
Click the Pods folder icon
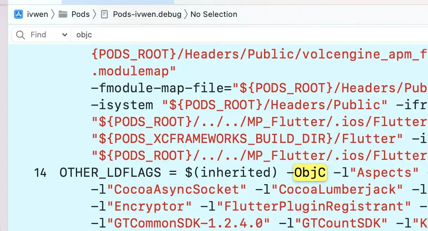coord(63,14)
